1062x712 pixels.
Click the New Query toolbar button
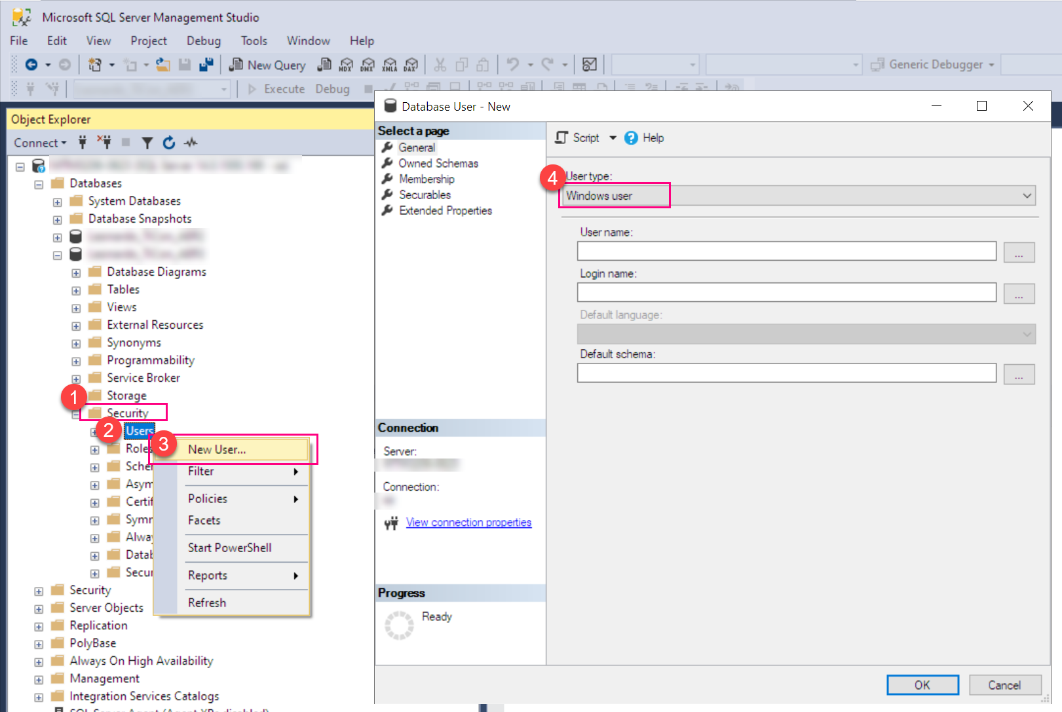267,65
